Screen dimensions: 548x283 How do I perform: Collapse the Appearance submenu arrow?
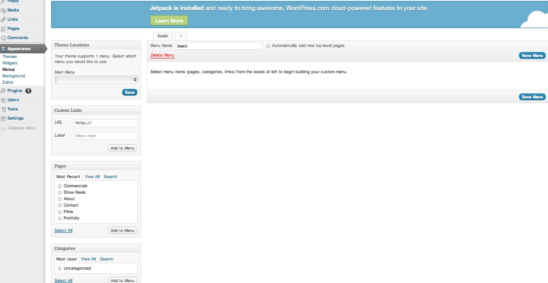(41, 49)
